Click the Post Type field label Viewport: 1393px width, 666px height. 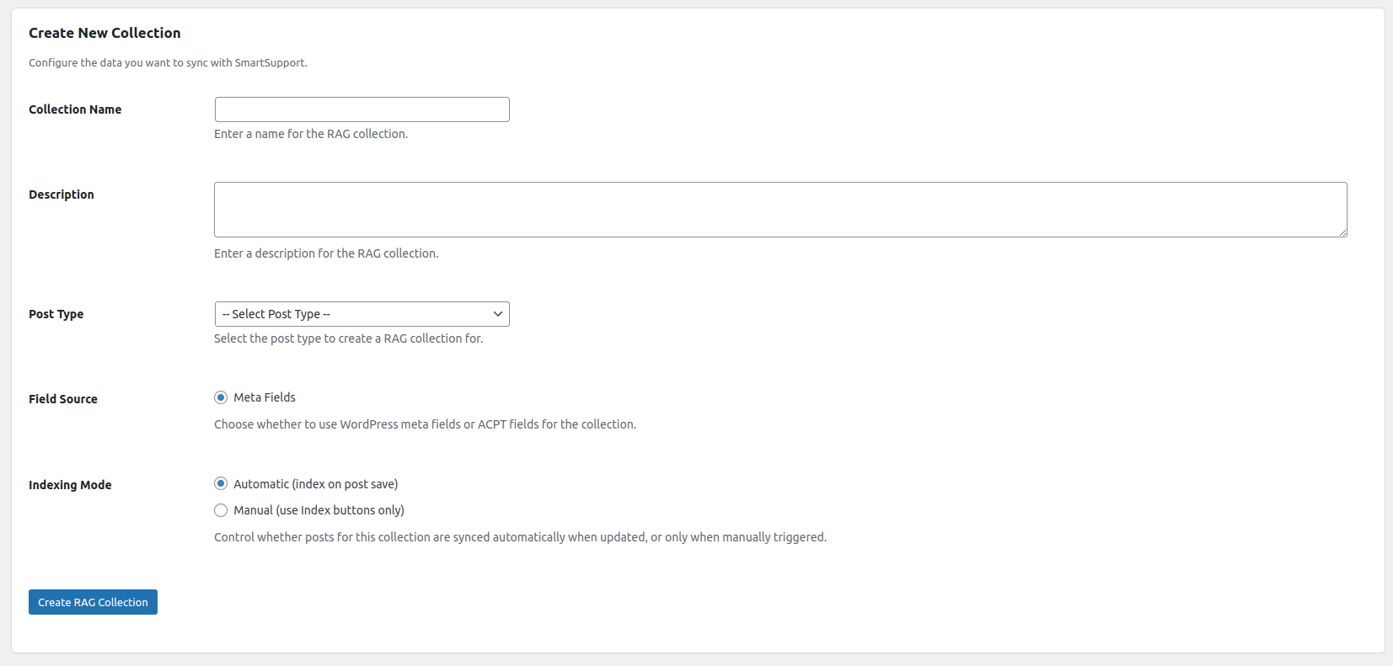point(56,314)
